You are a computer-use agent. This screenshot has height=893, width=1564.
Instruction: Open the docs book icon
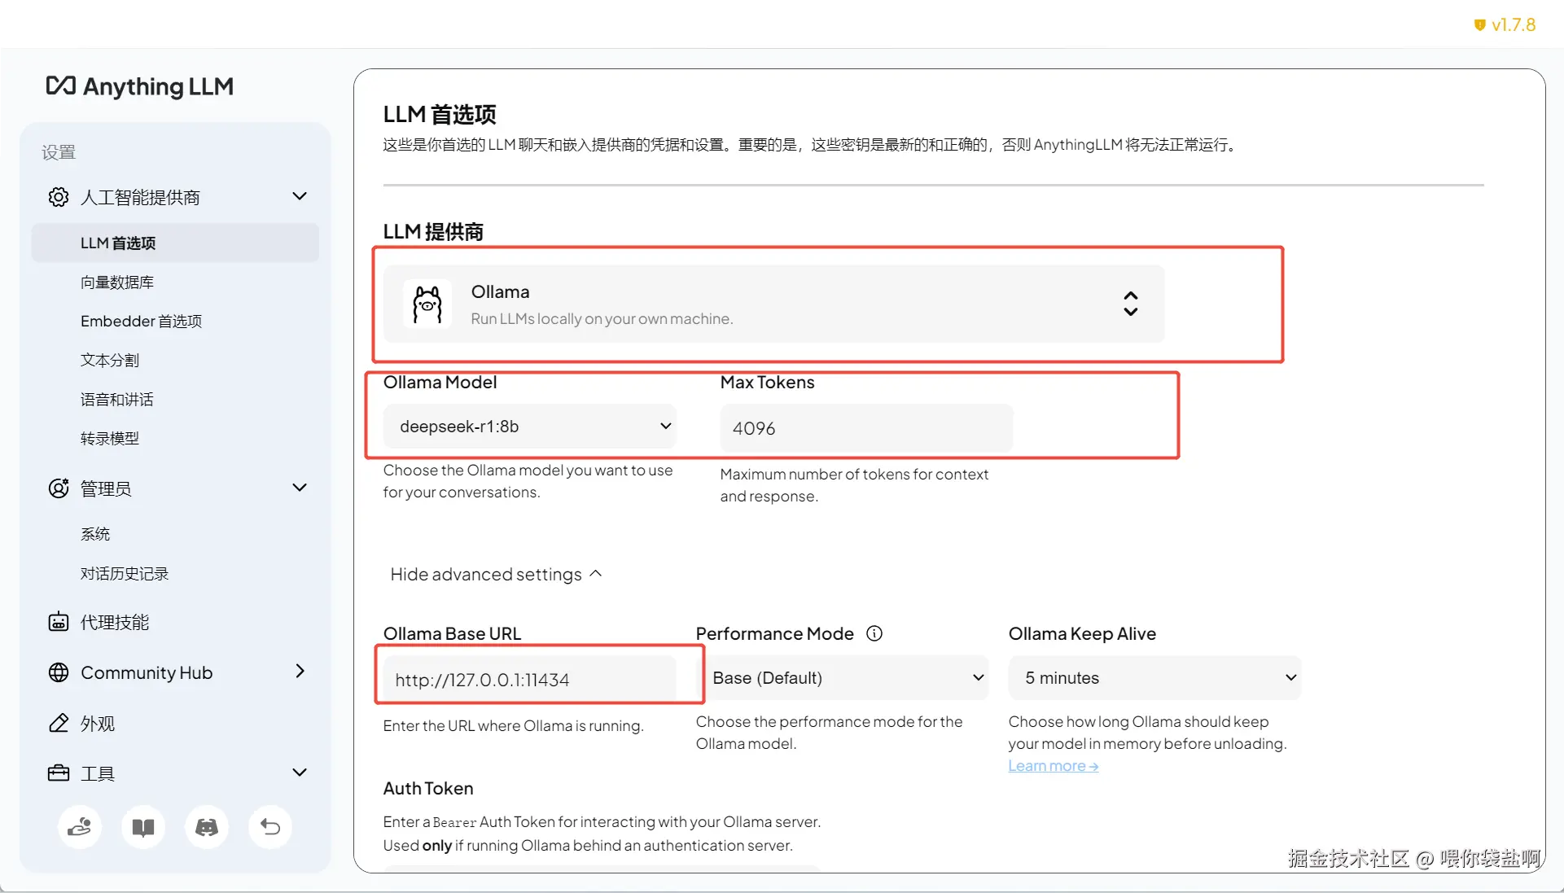tap(143, 828)
